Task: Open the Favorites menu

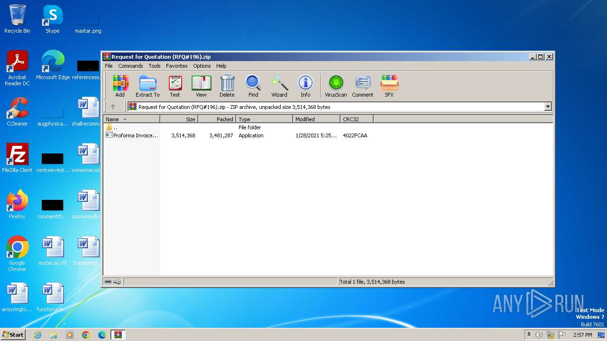Action: pyautogui.click(x=176, y=66)
